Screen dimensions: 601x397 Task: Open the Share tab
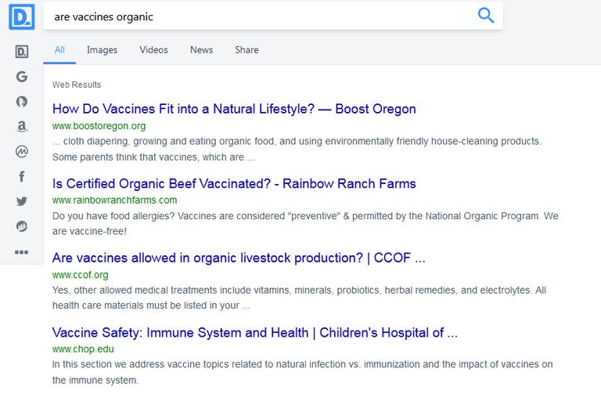click(247, 50)
